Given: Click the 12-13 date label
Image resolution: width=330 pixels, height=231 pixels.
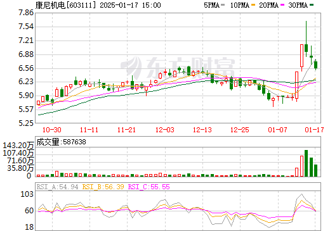Looking at the screenshot, I should click(202, 130).
